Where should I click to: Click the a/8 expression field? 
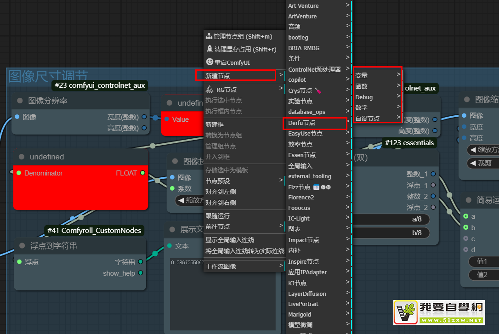pyautogui.click(x=391, y=220)
